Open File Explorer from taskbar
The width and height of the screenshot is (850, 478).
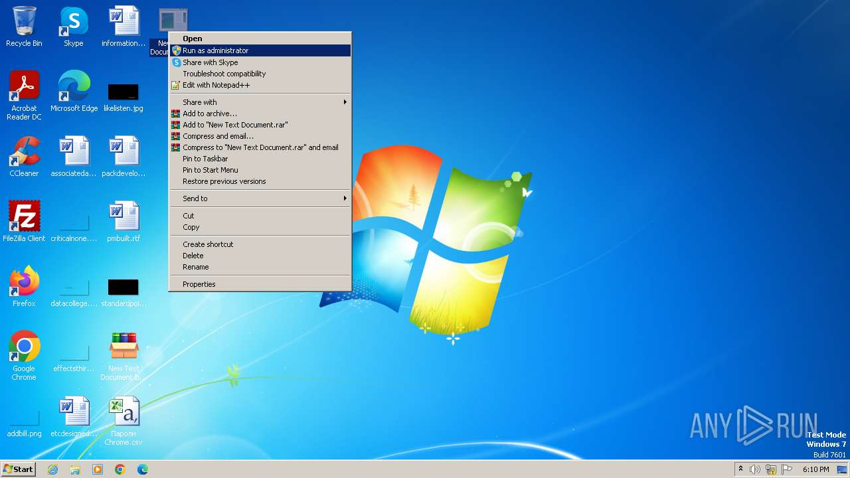point(75,469)
